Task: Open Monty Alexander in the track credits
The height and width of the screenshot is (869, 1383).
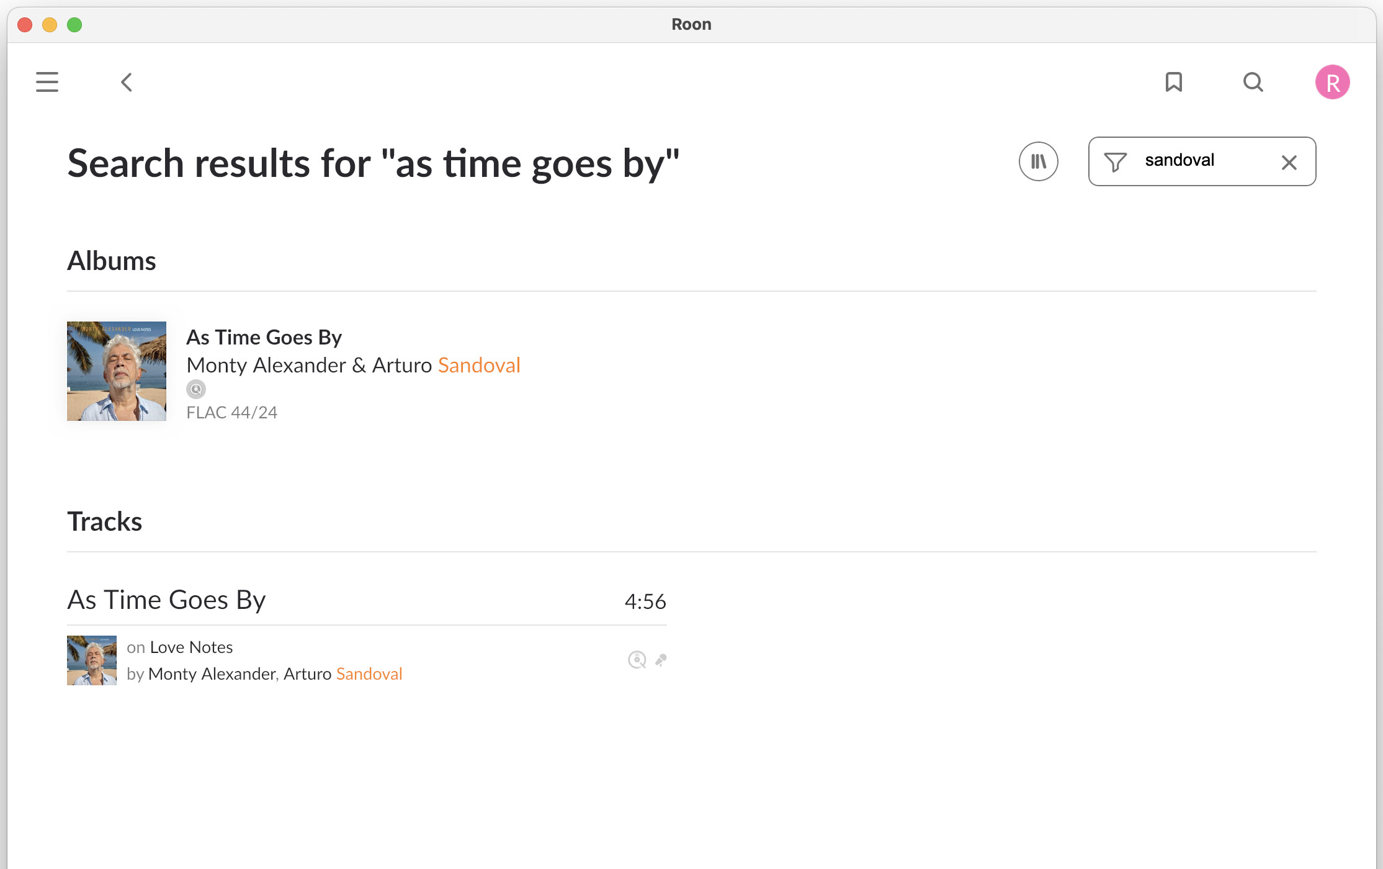Action: pos(212,674)
